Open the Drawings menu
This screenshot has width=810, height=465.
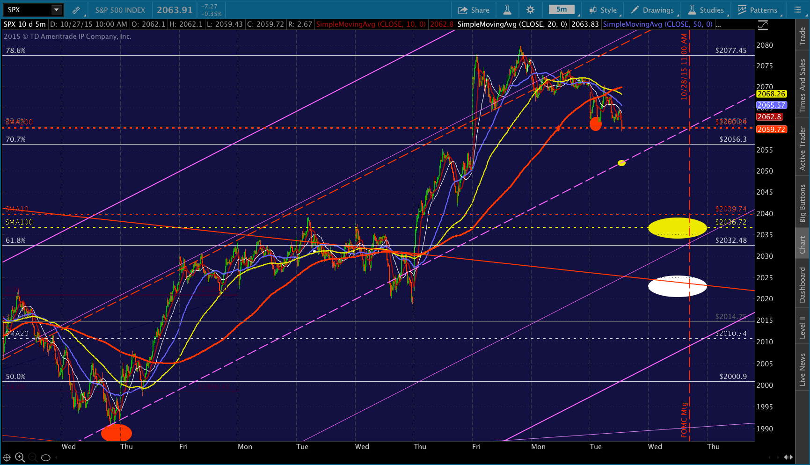click(x=653, y=10)
